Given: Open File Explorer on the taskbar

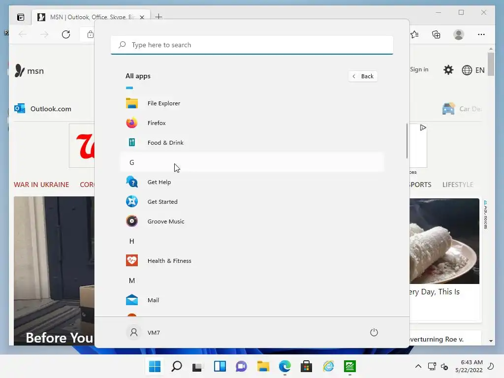Looking at the screenshot, I should (263, 366).
